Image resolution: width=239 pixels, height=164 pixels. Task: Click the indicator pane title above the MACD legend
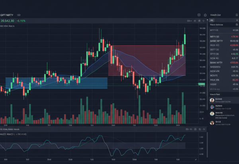[10, 129]
